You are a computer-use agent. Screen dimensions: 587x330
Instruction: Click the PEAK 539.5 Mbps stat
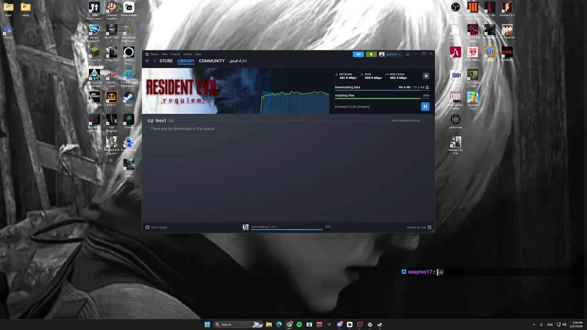click(371, 76)
